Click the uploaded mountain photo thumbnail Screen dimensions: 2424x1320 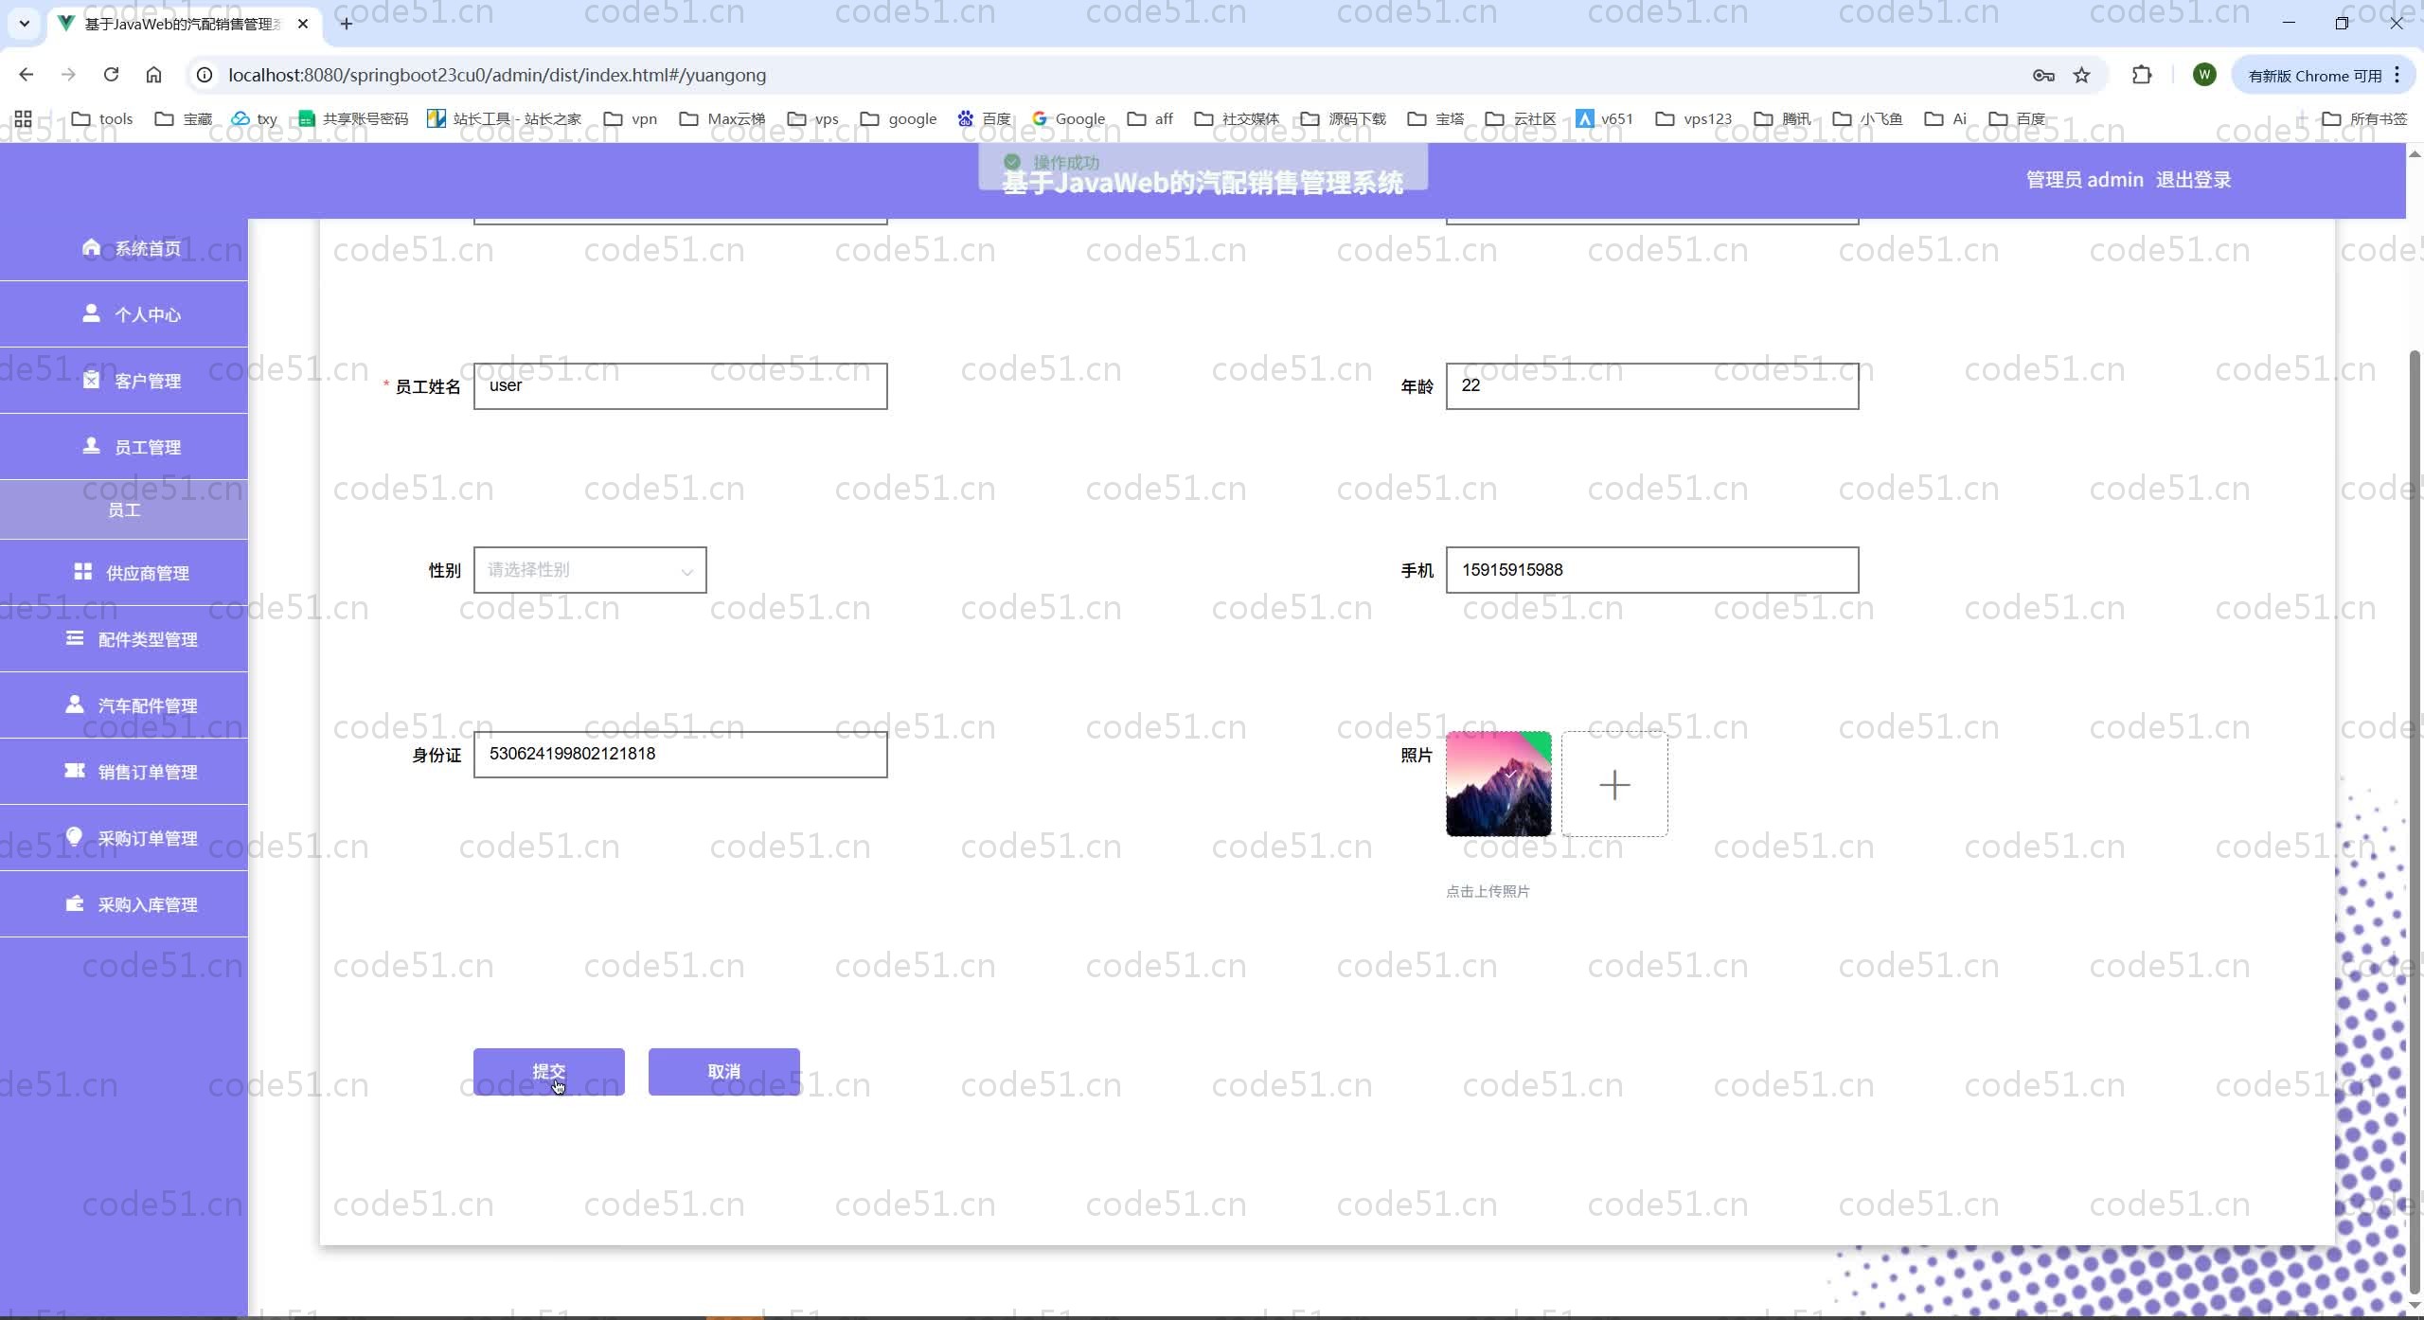pyautogui.click(x=1498, y=784)
